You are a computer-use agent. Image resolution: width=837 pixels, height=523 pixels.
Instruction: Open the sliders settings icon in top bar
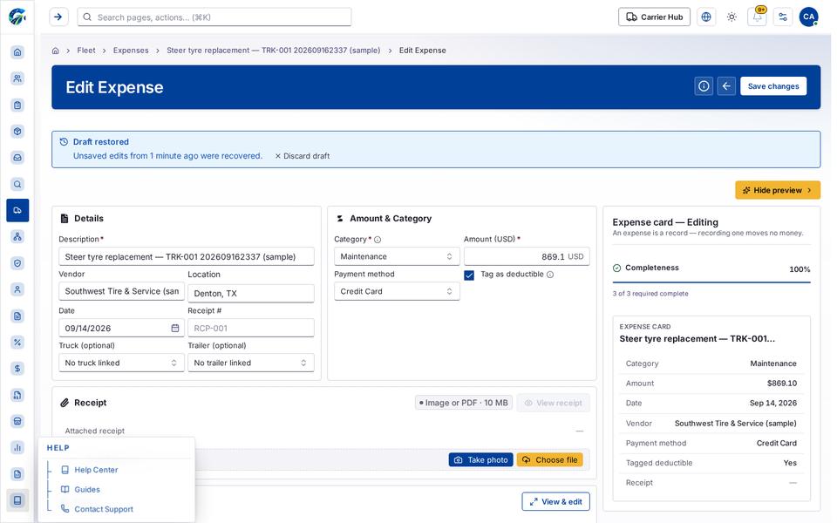tap(783, 17)
